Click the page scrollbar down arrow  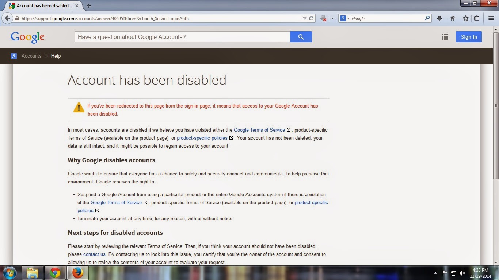pos(496,262)
